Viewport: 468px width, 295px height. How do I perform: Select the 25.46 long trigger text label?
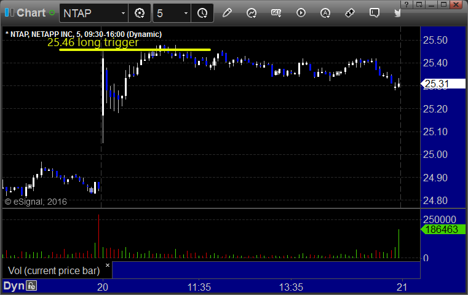(x=93, y=42)
